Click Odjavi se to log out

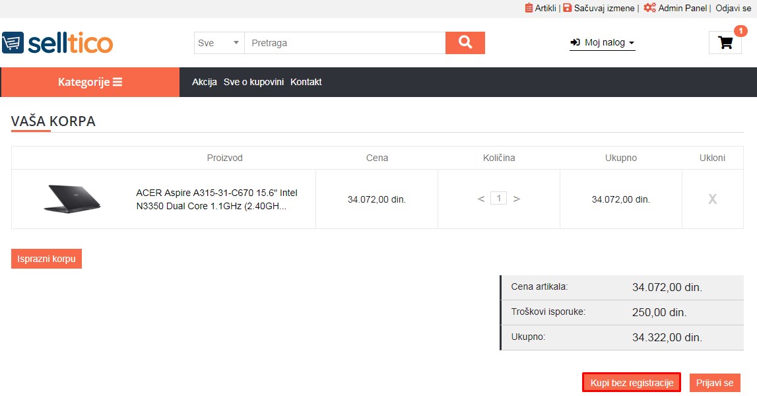pos(733,8)
